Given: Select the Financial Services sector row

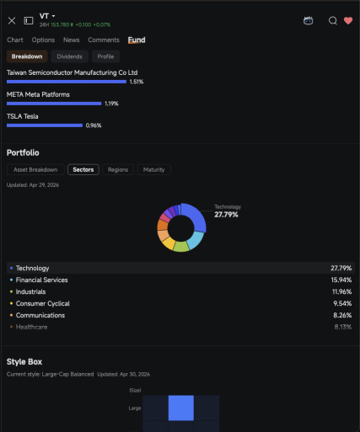Looking at the screenshot, I should pos(180,280).
